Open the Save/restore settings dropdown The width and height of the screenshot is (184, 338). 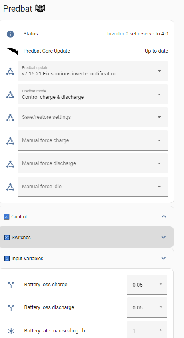tap(93, 117)
